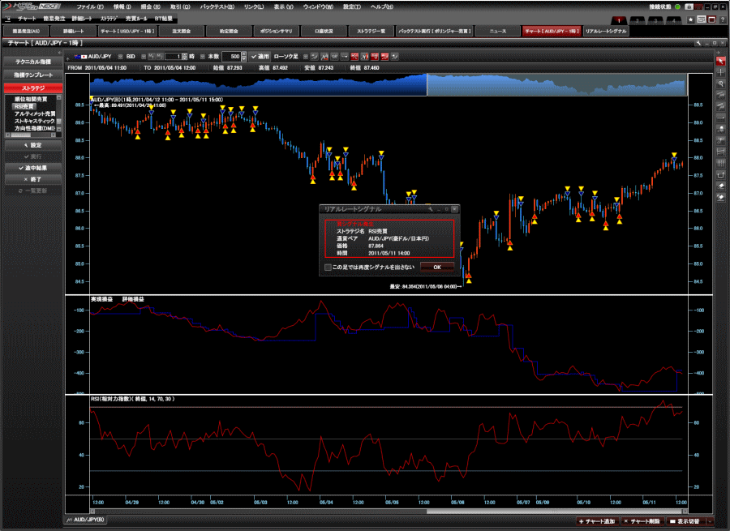Open the 取引(O) menu
The image size is (730, 531).
[180, 6]
